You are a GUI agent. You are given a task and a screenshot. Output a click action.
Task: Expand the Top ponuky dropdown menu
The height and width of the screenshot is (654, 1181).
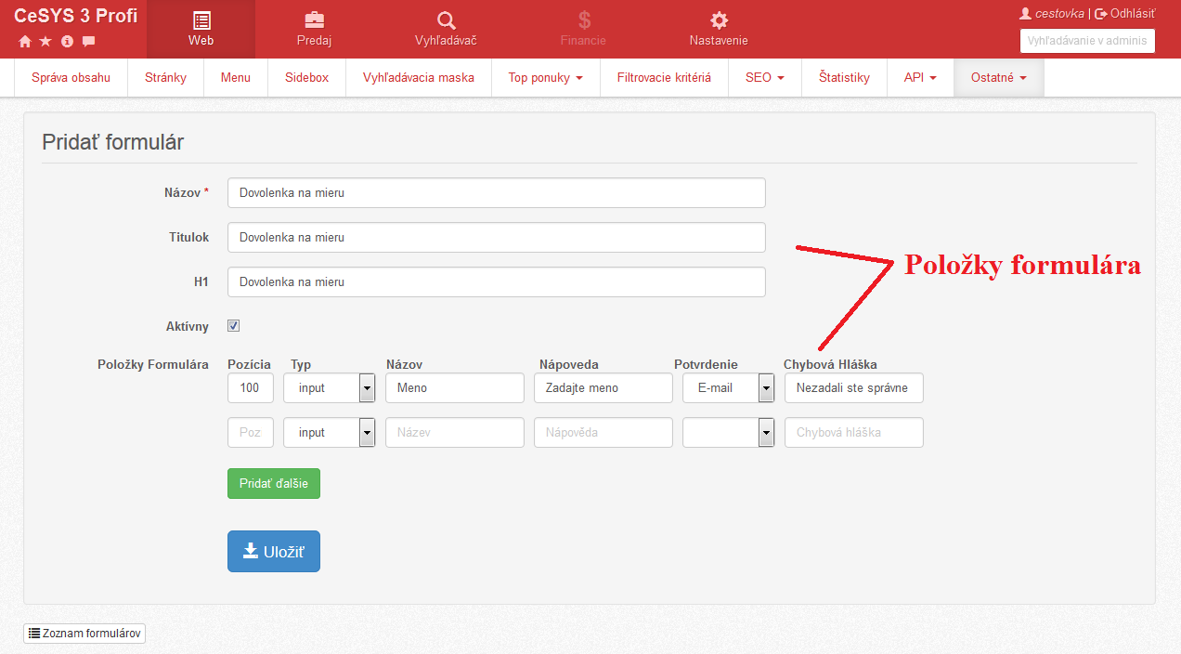coord(546,78)
